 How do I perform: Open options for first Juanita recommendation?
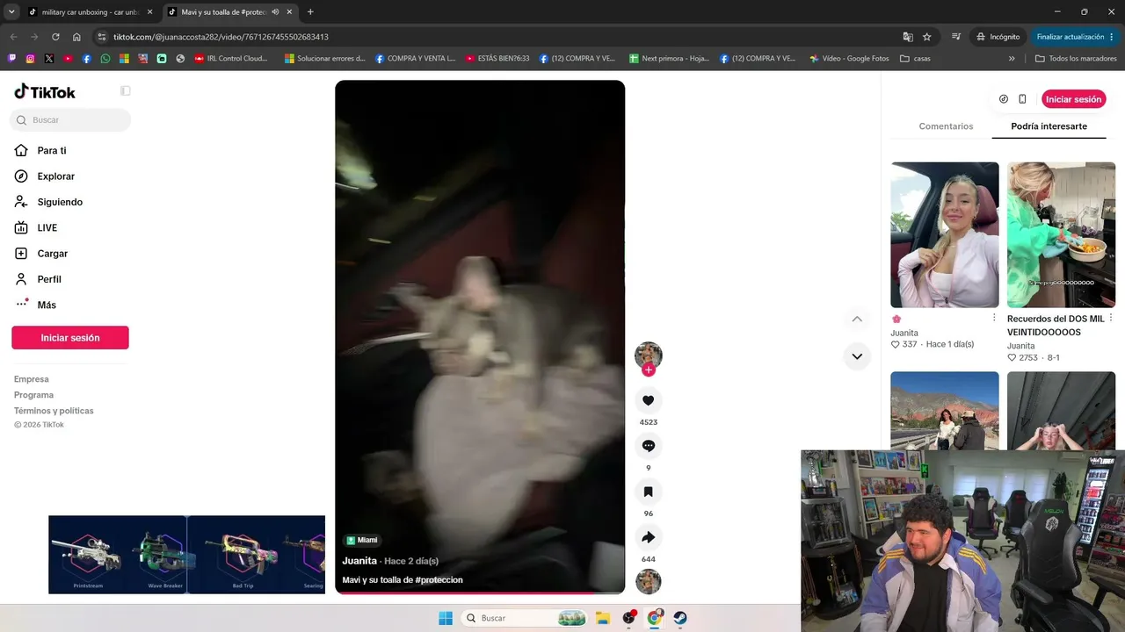click(x=994, y=318)
